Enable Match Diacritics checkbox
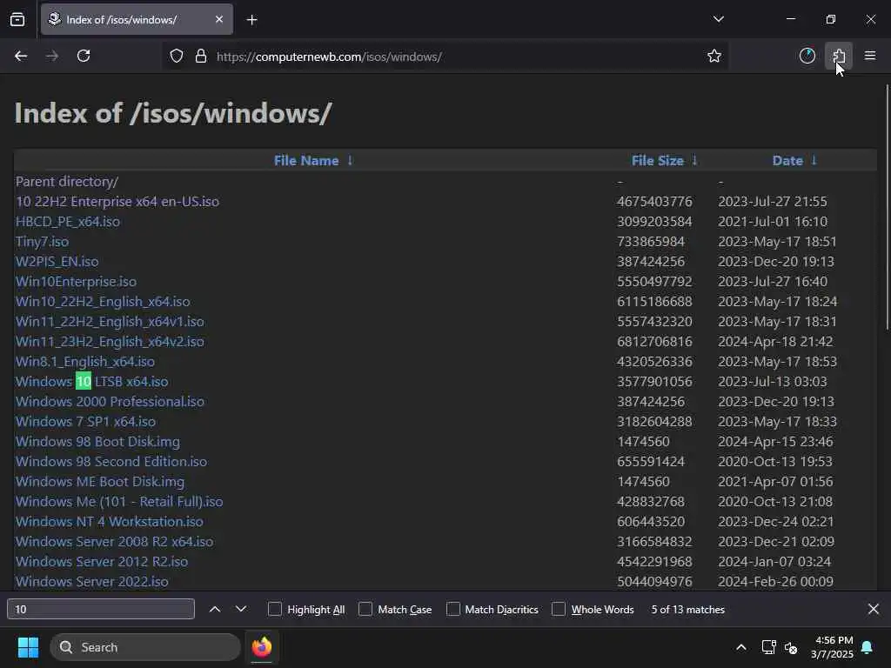891x668 pixels. tap(452, 609)
